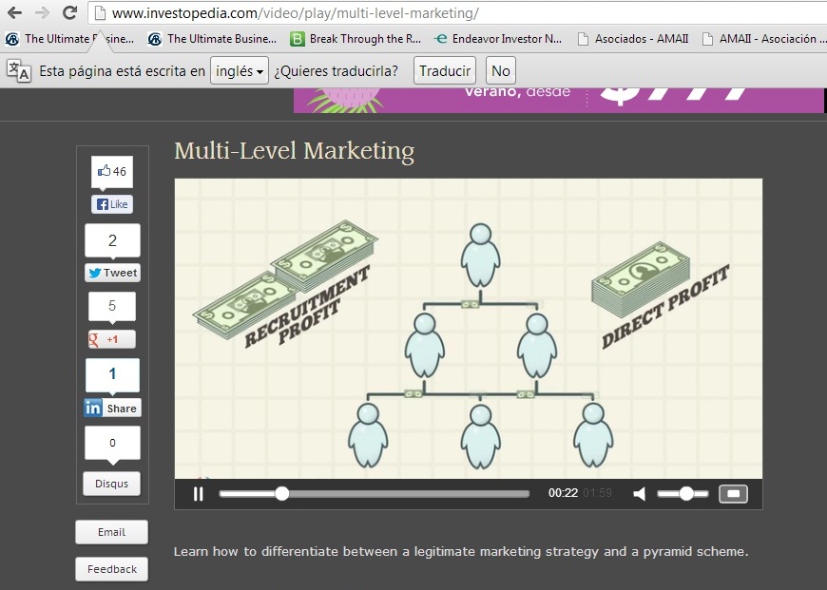
Task: Go back to previous page
Action: tap(14, 13)
